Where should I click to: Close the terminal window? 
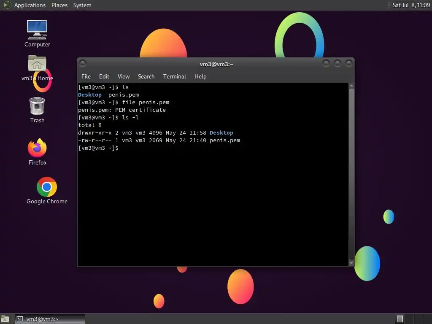pyautogui.click(x=349, y=63)
